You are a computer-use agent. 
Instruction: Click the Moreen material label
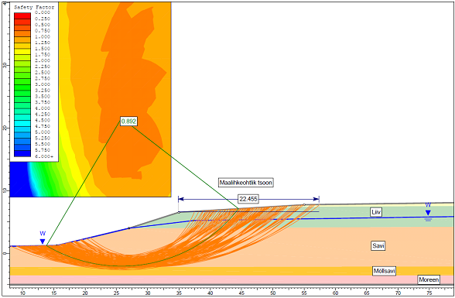point(429,279)
